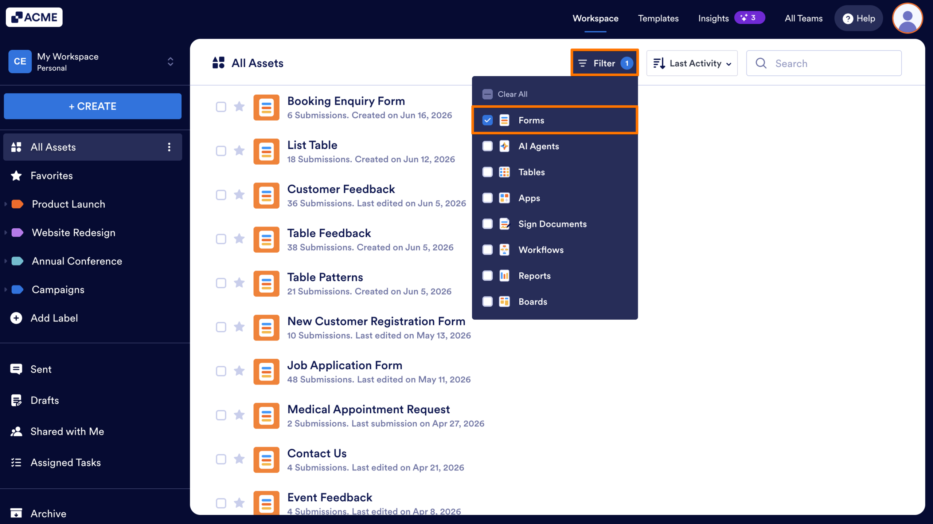Expand the Product Launch label
Screen dimensions: 933x524
[x=5, y=204]
